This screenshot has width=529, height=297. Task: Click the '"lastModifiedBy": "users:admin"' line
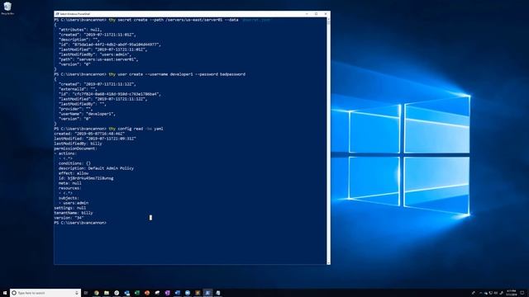[95, 54]
